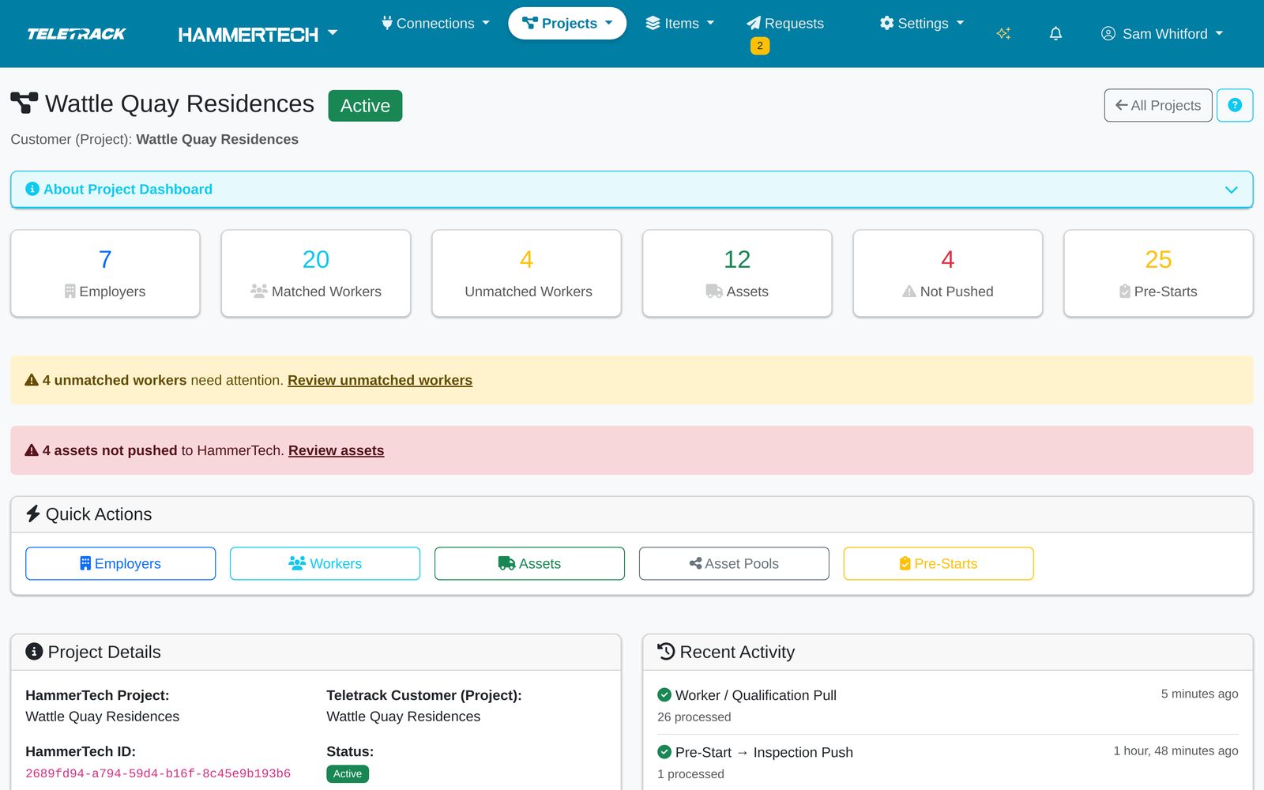This screenshot has width=1264, height=790.
Task: Click the Asset Pools quick action button
Action: [x=734, y=563]
